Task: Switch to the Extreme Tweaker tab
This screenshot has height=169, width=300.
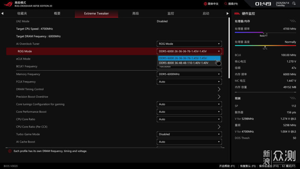Action: point(96,14)
